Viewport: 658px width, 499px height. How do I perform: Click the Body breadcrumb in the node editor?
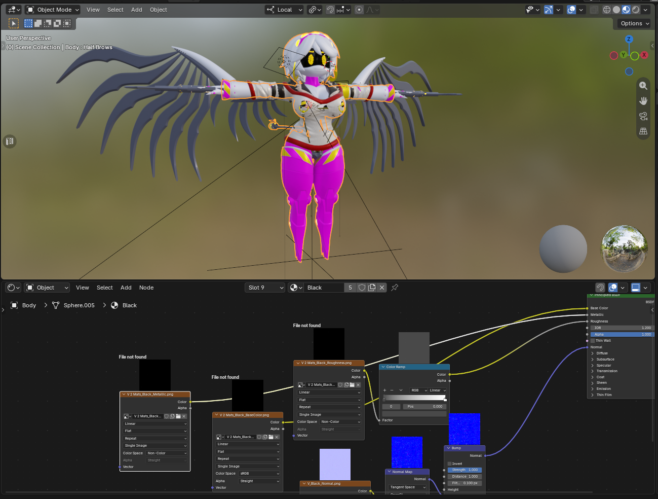29,305
